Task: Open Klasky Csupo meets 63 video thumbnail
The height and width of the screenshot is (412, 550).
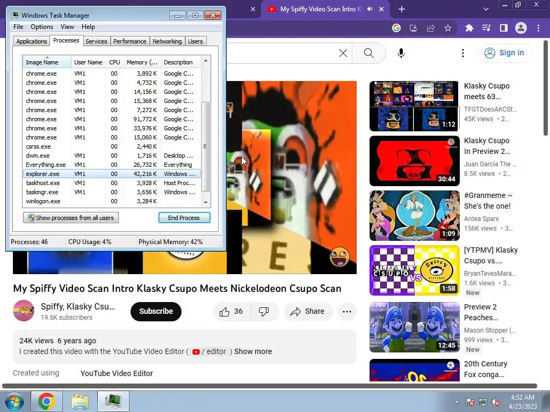Action: coord(414,106)
